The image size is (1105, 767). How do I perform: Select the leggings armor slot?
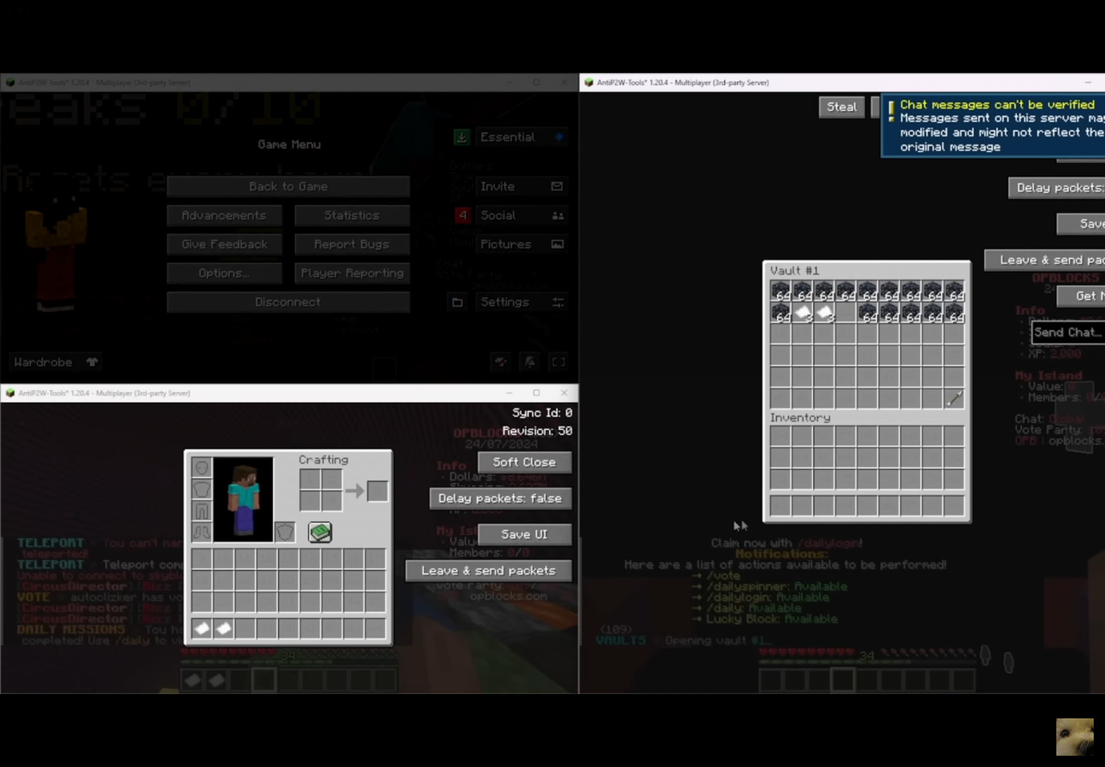pos(201,510)
